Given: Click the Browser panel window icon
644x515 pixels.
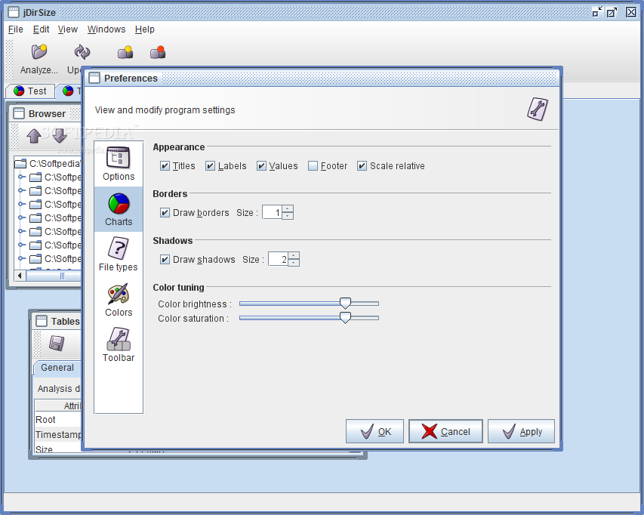Looking at the screenshot, I should click(x=19, y=113).
